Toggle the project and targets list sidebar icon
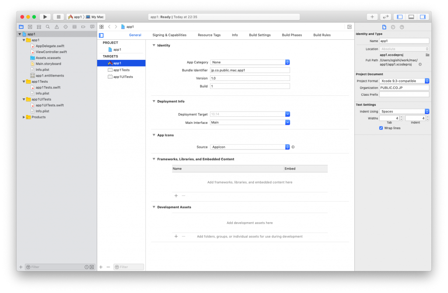 point(101,35)
